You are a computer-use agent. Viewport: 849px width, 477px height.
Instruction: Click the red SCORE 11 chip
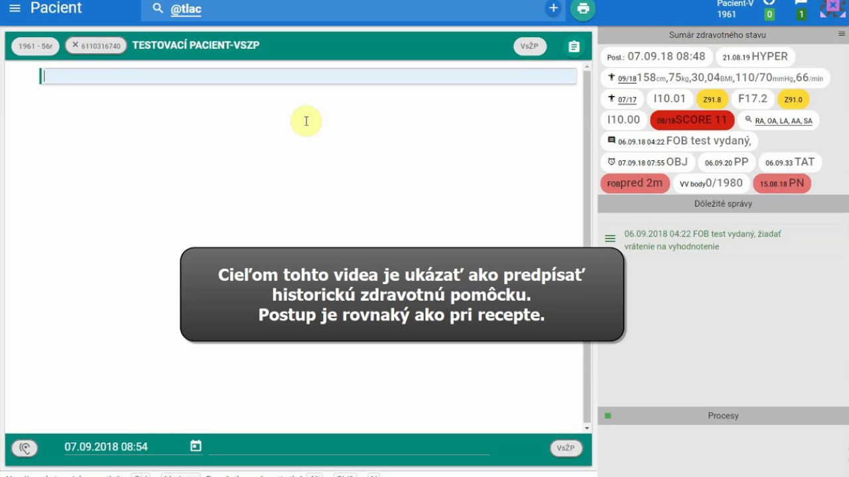point(692,121)
